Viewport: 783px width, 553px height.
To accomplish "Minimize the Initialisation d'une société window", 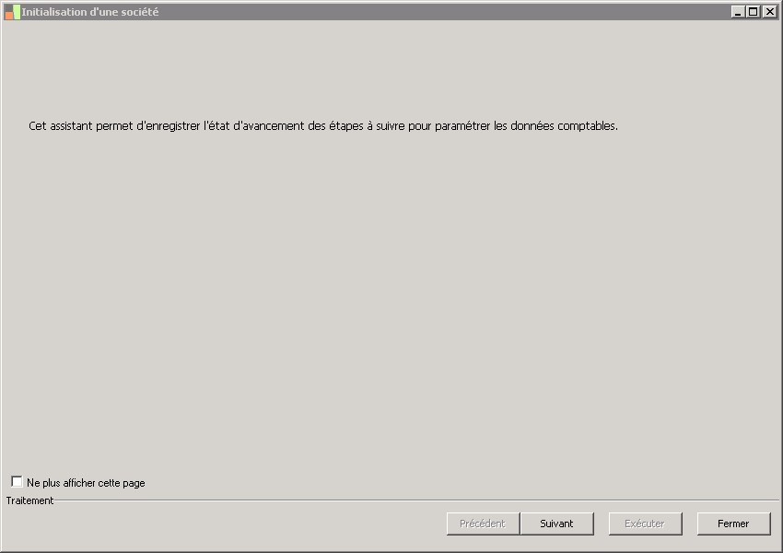I will click(x=738, y=12).
